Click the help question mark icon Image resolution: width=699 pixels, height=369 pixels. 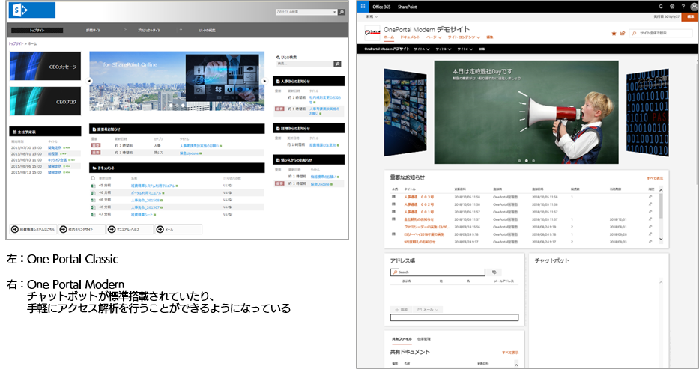tap(683, 6)
